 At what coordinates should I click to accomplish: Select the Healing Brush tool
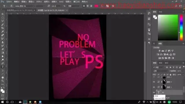coord(3,35)
